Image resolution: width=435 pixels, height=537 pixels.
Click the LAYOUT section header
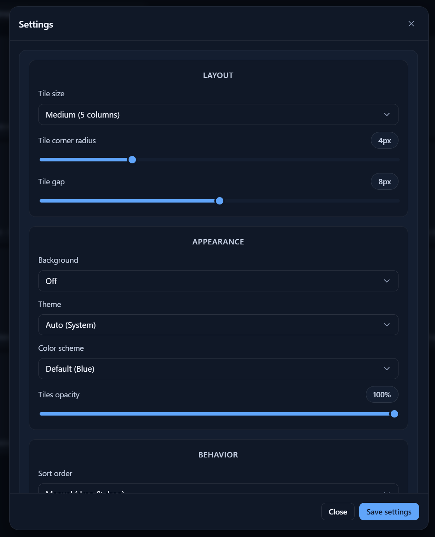click(x=218, y=75)
